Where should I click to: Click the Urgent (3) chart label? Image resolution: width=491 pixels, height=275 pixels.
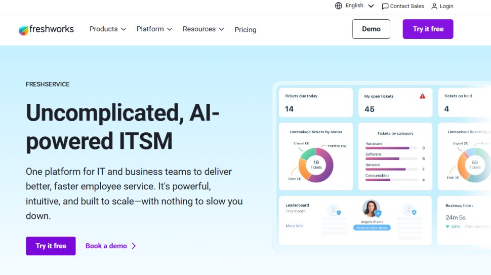point(460,143)
